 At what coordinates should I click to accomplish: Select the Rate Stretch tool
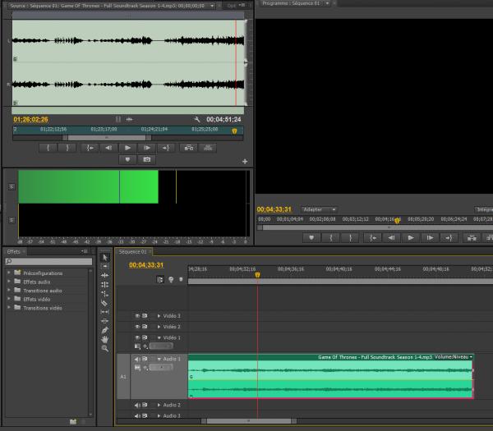click(105, 294)
